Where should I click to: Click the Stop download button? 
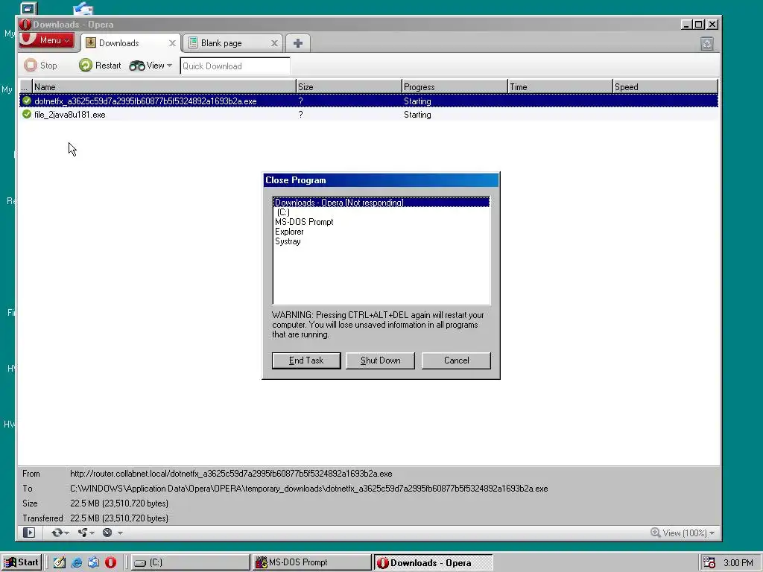[x=41, y=66]
